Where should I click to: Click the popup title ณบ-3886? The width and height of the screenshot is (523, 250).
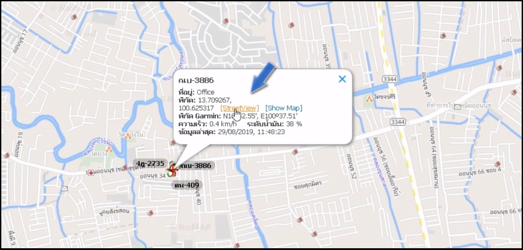tap(196, 80)
